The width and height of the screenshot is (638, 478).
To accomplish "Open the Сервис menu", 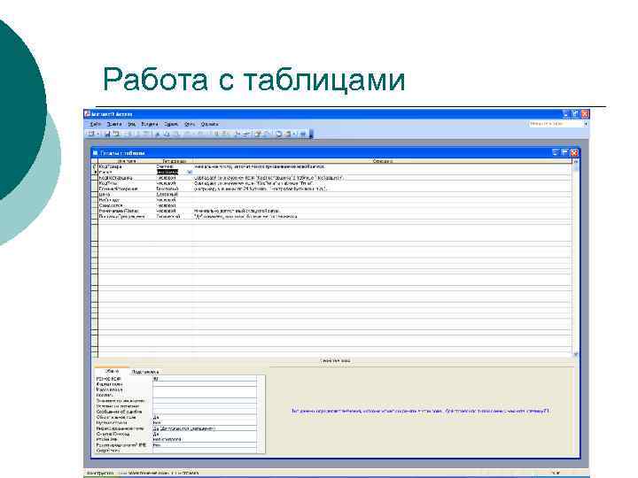I will (x=171, y=124).
